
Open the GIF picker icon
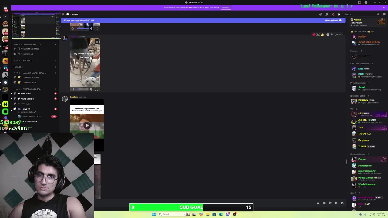point(324,203)
